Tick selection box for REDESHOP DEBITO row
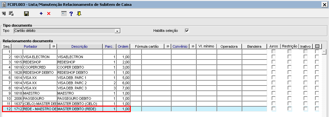Screen dimensions: 329x117 click(x=317, y=72)
